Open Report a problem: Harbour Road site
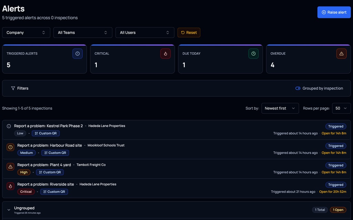Screen dimensions: 353x220 point(50,145)
